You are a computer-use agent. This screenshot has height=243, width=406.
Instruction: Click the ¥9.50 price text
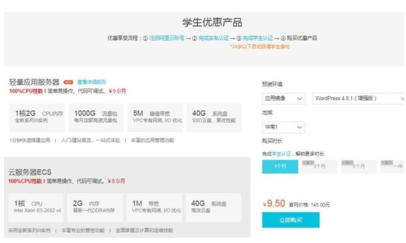(x=274, y=204)
